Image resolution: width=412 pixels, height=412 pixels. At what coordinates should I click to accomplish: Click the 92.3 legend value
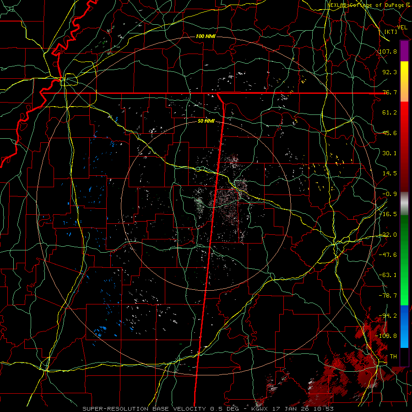pyautogui.click(x=390, y=72)
